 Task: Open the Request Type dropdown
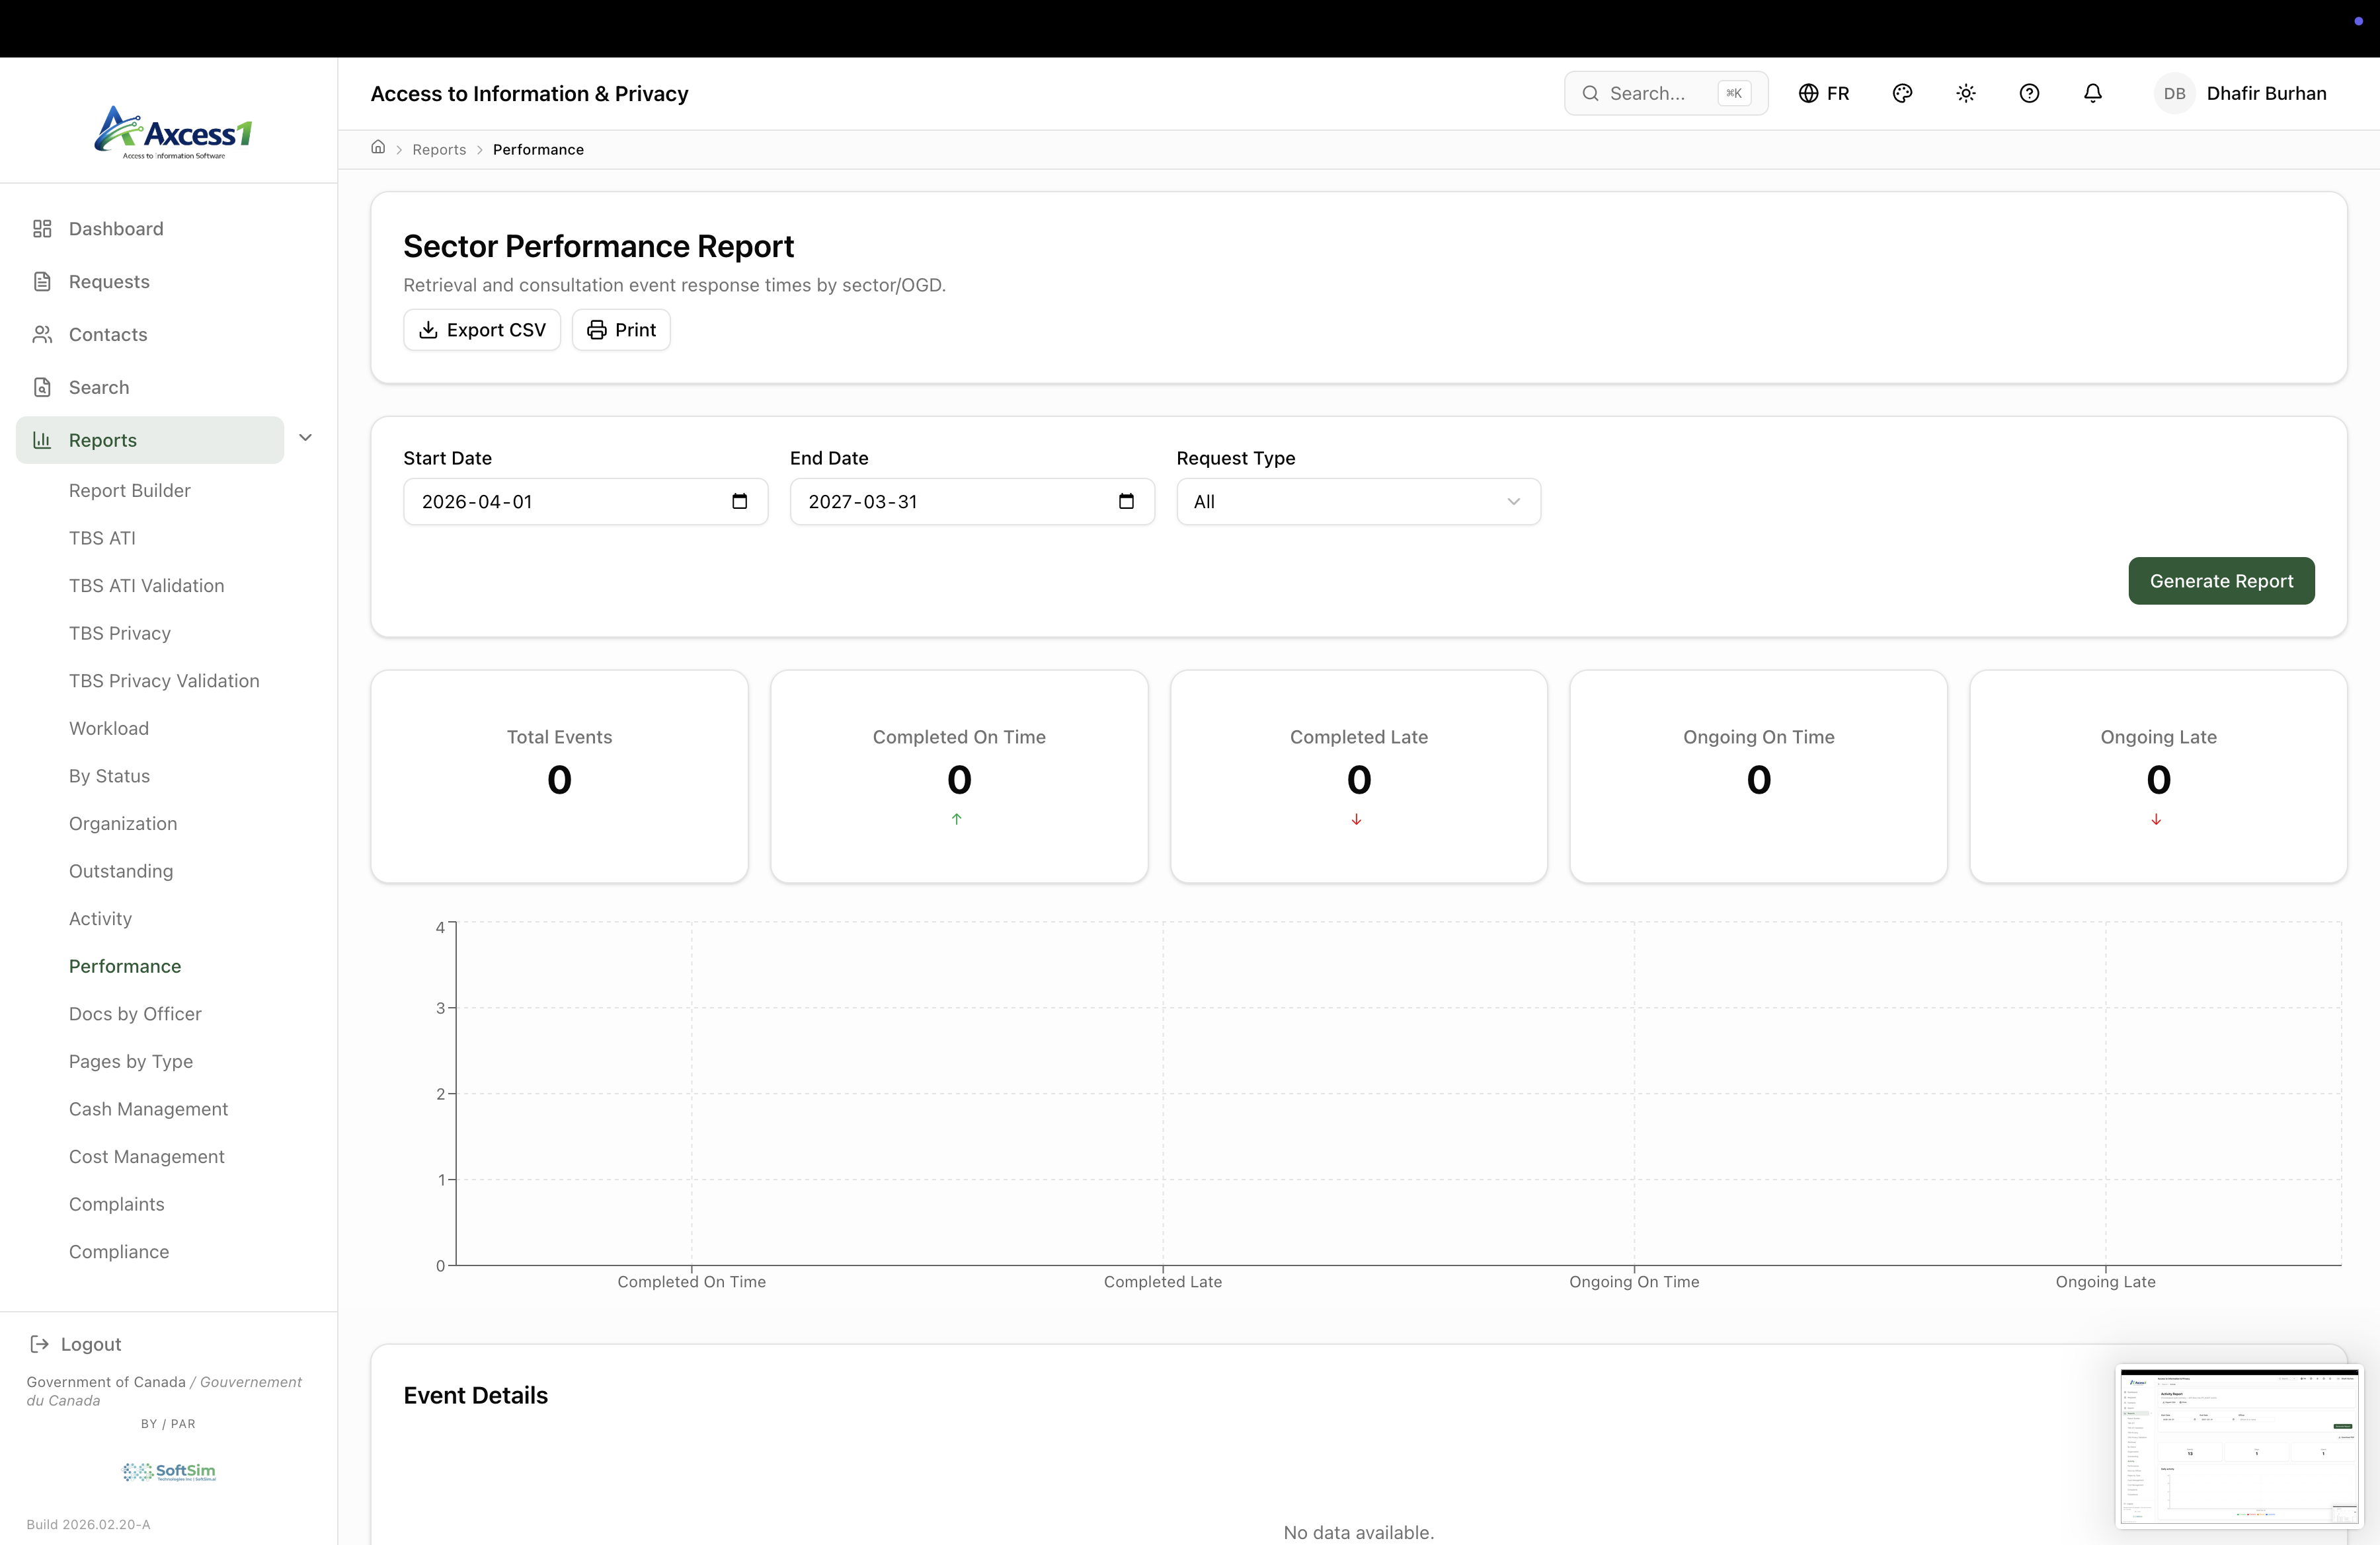1358,502
